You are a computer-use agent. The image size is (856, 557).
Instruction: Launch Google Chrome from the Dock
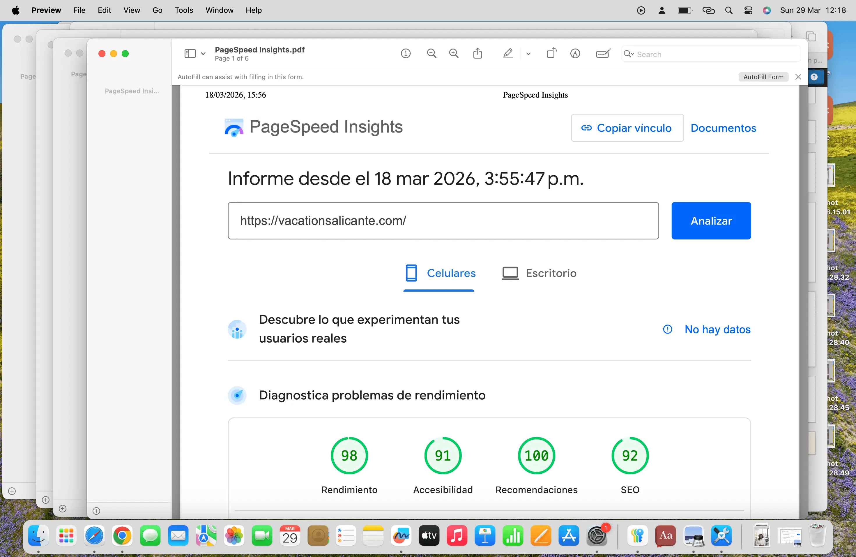(x=122, y=536)
